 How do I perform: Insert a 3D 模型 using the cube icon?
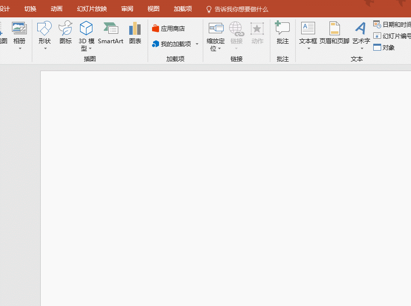(x=86, y=28)
